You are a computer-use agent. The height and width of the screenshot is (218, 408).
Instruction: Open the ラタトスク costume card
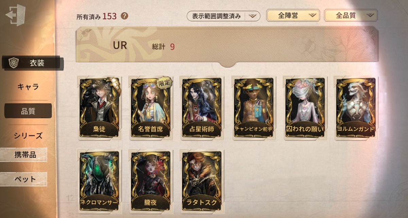[x=202, y=181]
